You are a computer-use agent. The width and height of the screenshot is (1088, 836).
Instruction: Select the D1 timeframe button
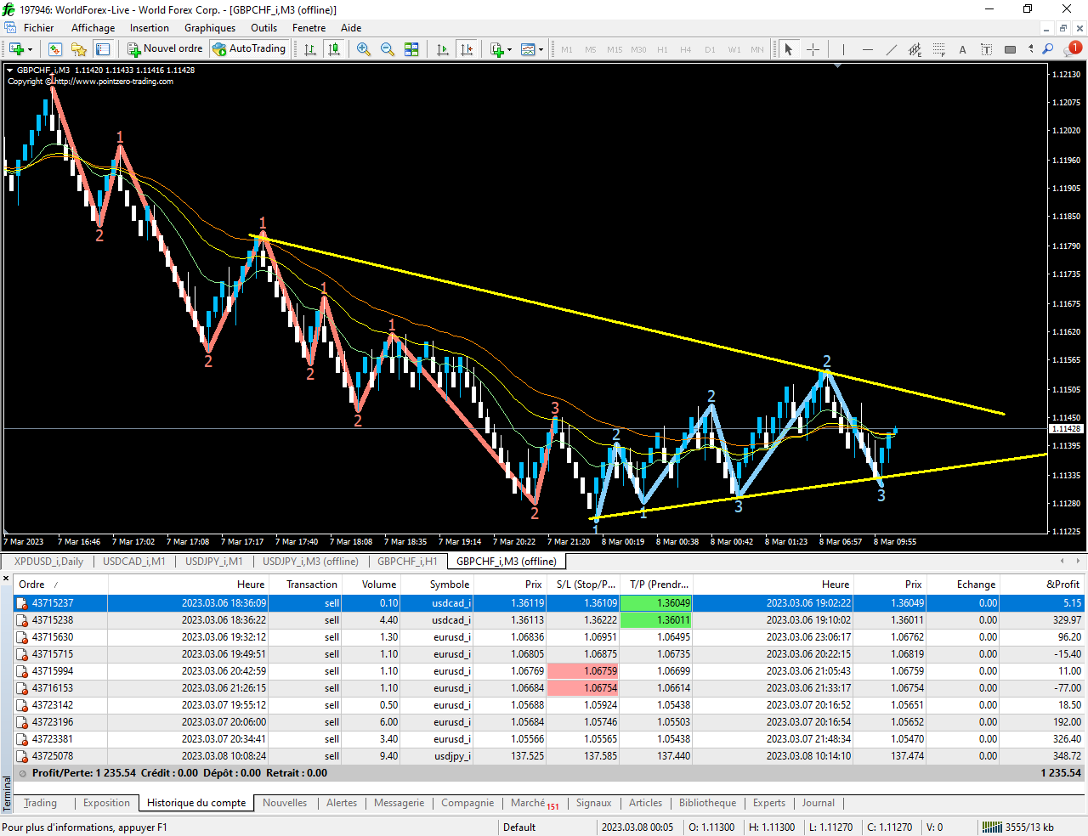coord(710,49)
